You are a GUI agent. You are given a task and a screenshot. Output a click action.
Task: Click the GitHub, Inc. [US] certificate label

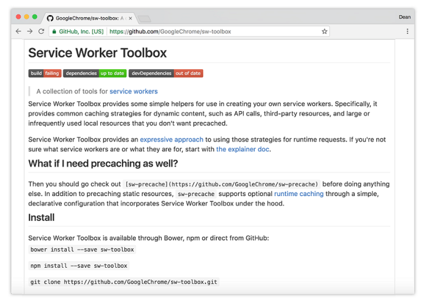click(81, 32)
